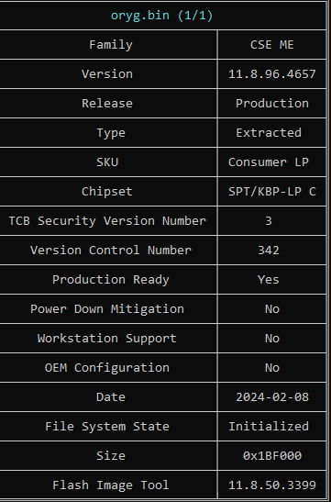Click the OEM Configuration label
This screenshot has height=502, width=331.
pyautogui.click(x=107, y=368)
